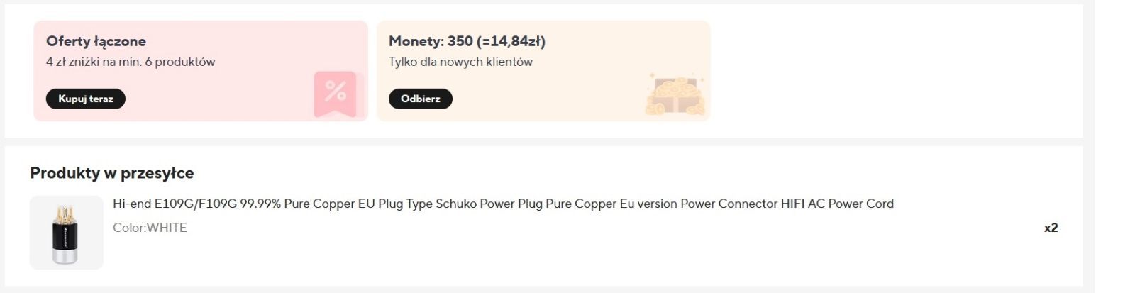
Task: Open the power plug product thumbnail
Action: pyautogui.click(x=67, y=233)
